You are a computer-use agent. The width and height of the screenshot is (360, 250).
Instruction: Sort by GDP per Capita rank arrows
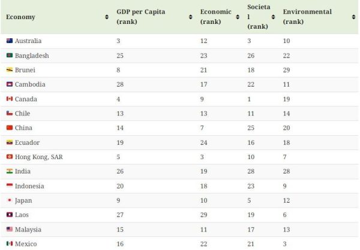(190, 17)
